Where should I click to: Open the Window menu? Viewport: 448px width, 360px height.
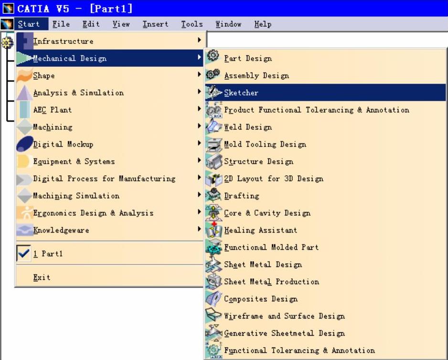[229, 24]
